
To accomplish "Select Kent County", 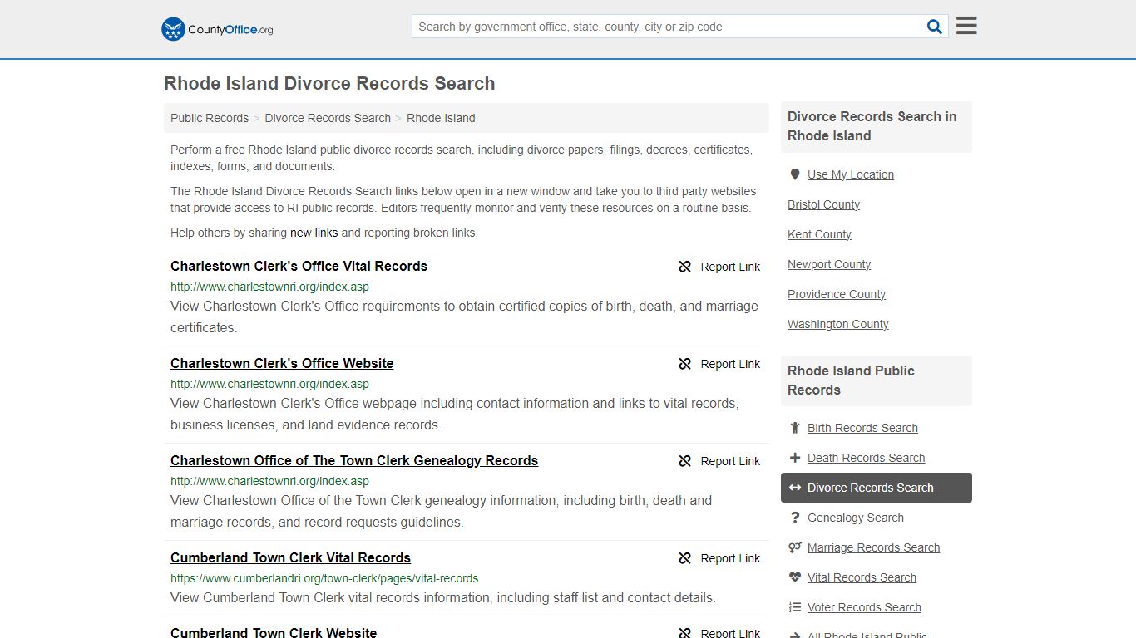I will point(819,234).
